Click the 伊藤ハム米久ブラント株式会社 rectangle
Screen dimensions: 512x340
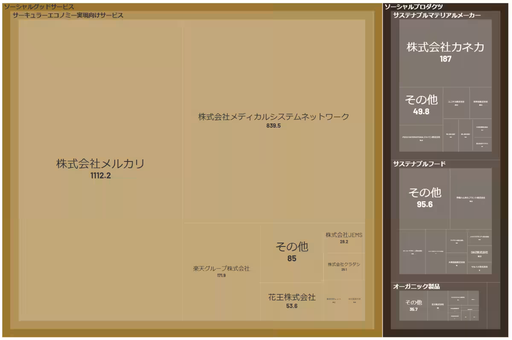[x=471, y=199]
